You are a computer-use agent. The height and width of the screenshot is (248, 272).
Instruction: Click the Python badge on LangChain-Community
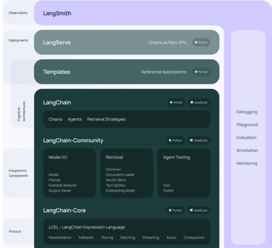click(x=175, y=141)
